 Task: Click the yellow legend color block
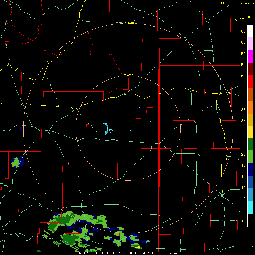(250, 132)
